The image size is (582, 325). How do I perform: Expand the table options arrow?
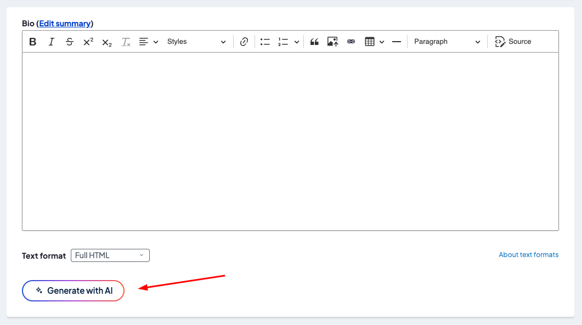point(382,42)
